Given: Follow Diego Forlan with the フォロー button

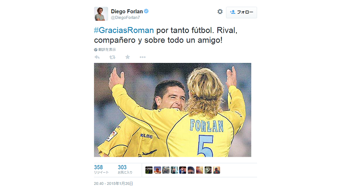Looking at the screenshot, I should tap(241, 12).
